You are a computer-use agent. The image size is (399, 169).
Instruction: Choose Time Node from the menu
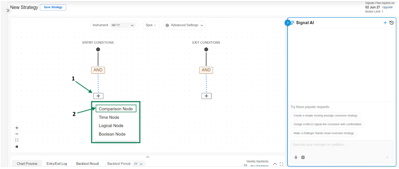click(x=109, y=118)
